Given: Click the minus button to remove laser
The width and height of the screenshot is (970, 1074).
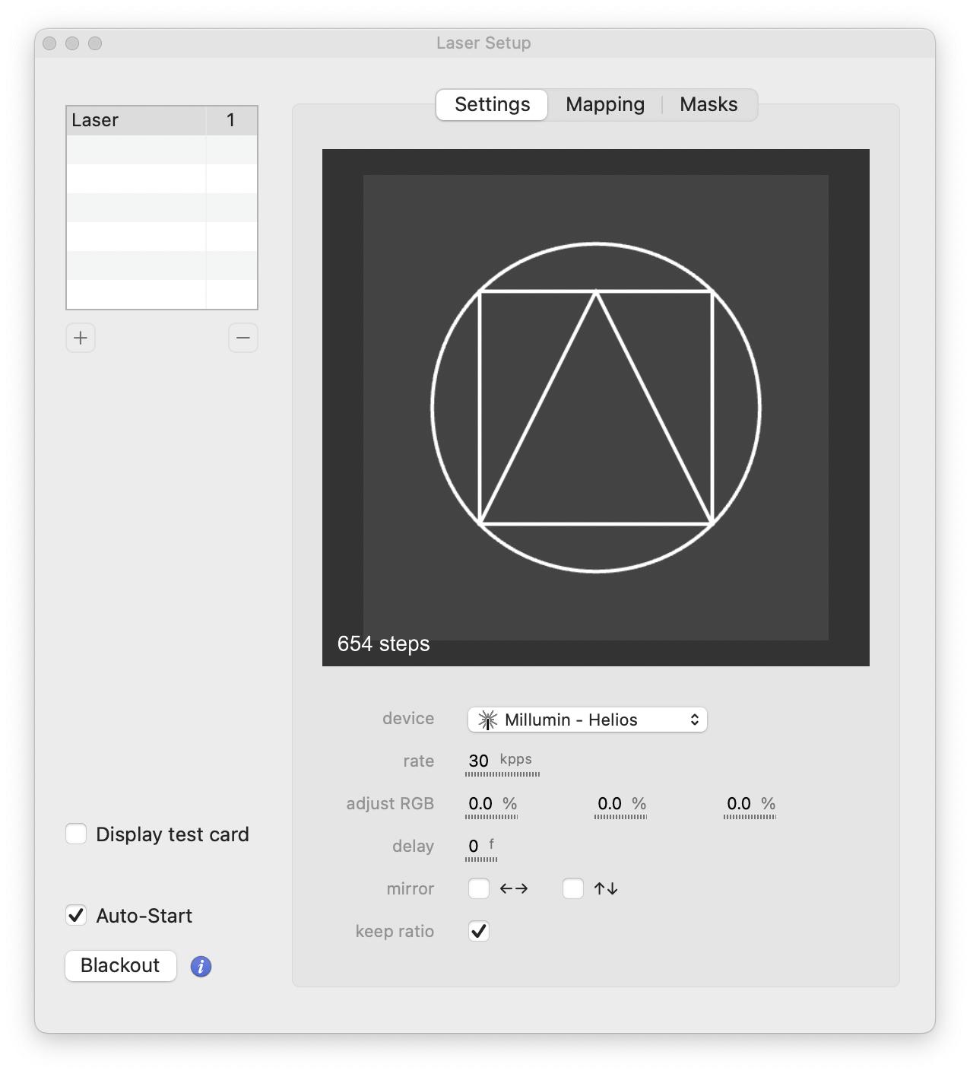Looking at the screenshot, I should click(x=243, y=338).
